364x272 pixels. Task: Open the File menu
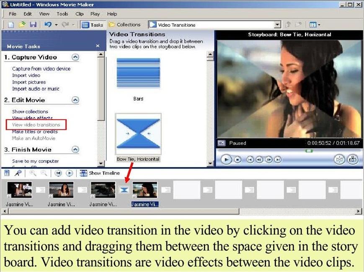13,14
